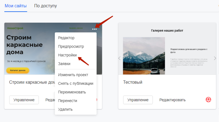Choose Снять с публикации option
Screen dimensions: 219x122
click(76, 84)
